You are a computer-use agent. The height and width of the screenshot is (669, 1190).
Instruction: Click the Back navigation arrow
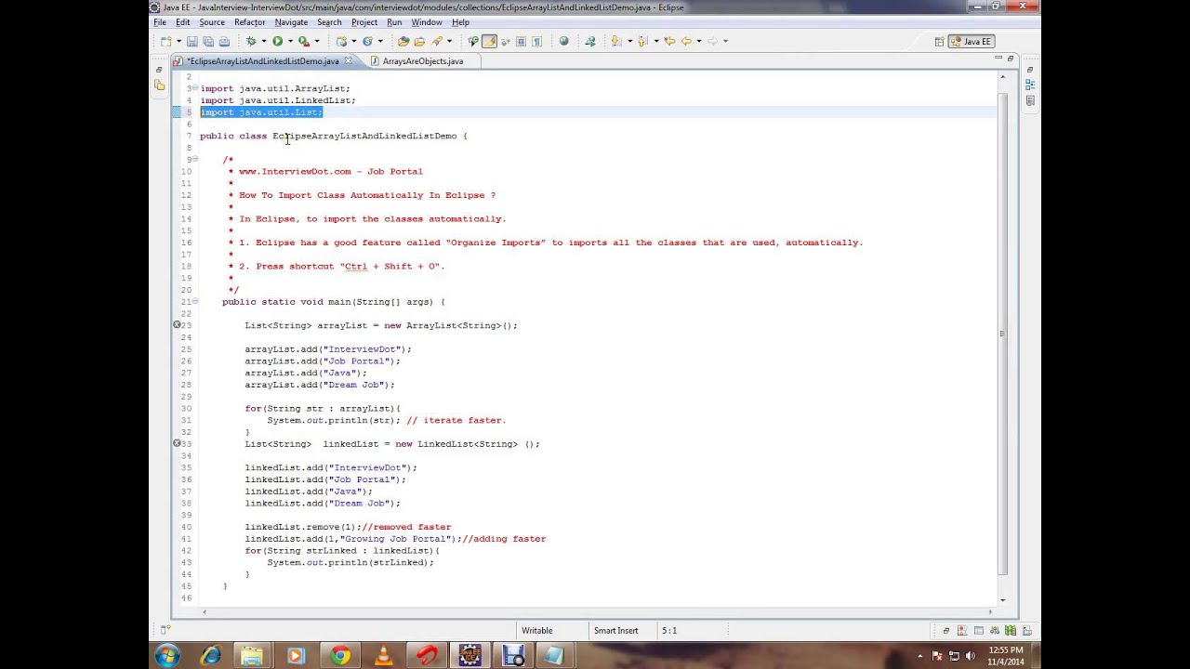[686, 41]
